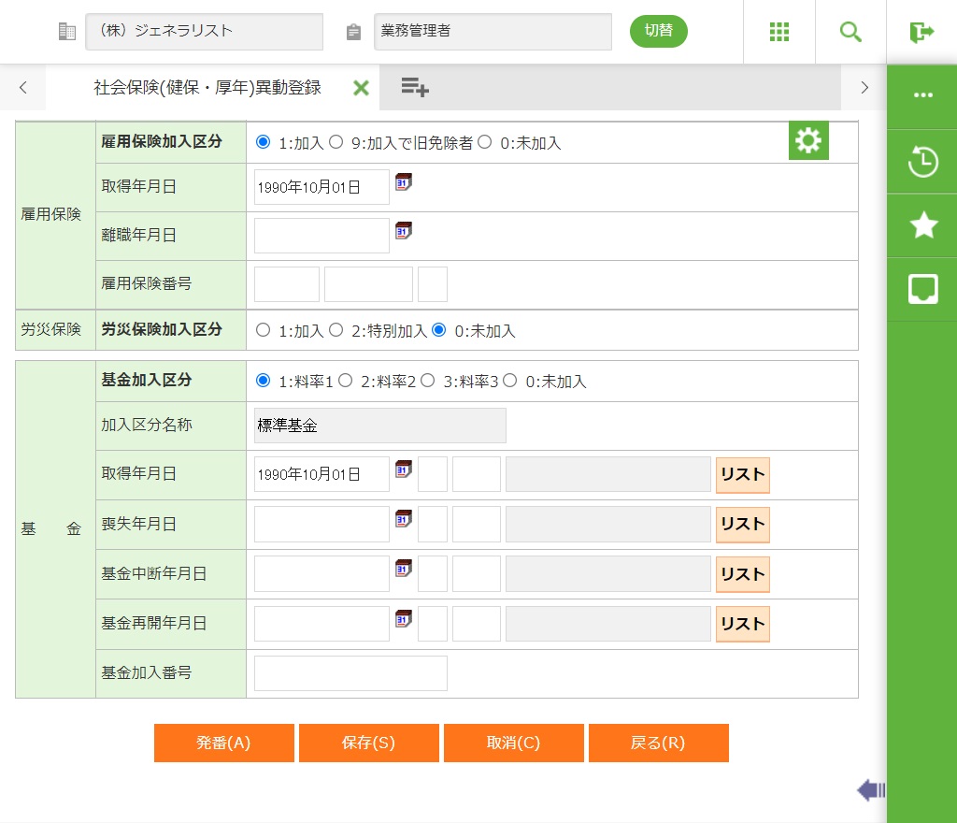This screenshot has height=823, width=957.
Task: Click the logout icon in header
Action: pos(921,32)
